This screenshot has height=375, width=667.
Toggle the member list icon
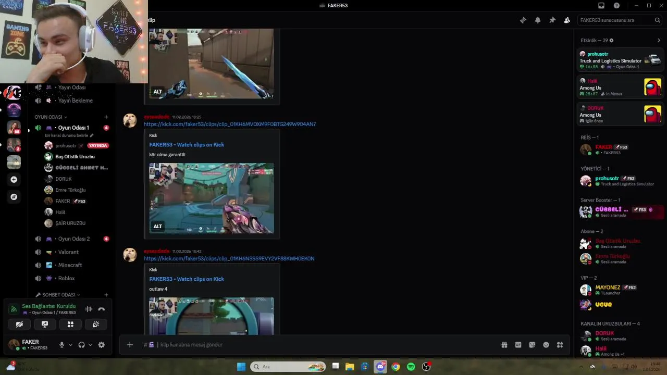point(567,20)
